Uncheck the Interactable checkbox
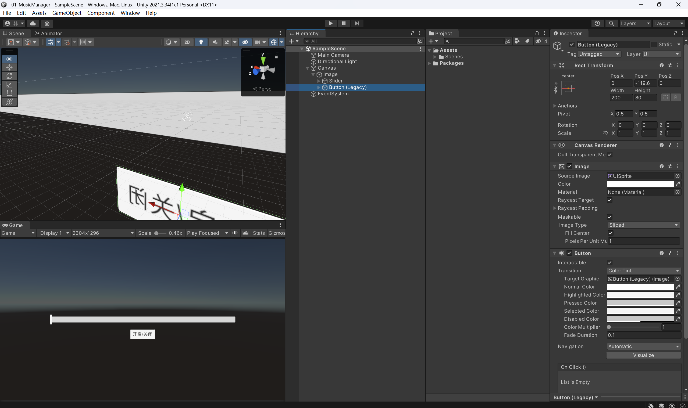Screen dimensions: 688x408 click(609, 263)
